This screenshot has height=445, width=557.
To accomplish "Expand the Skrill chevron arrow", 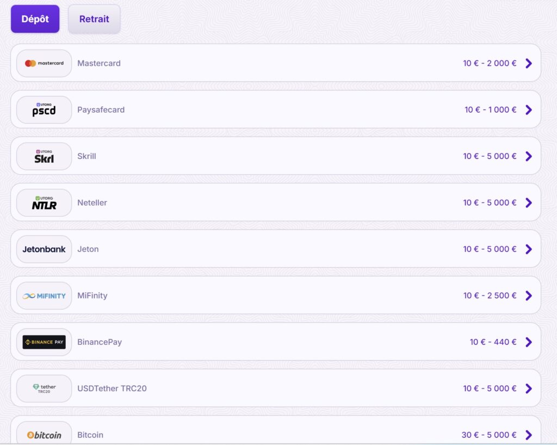I will click(529, 156).
